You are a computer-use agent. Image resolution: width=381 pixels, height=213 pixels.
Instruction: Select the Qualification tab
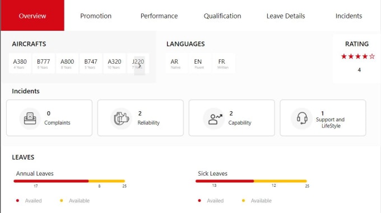(x=222, y=16)
